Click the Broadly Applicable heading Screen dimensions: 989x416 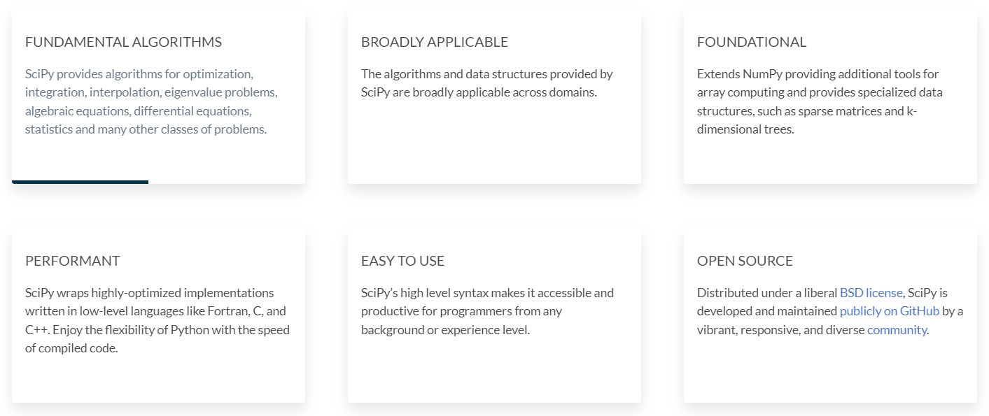click(x=434, y=42)
